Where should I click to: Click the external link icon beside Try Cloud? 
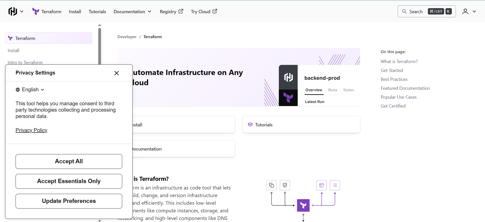click(x=215, y=11)
